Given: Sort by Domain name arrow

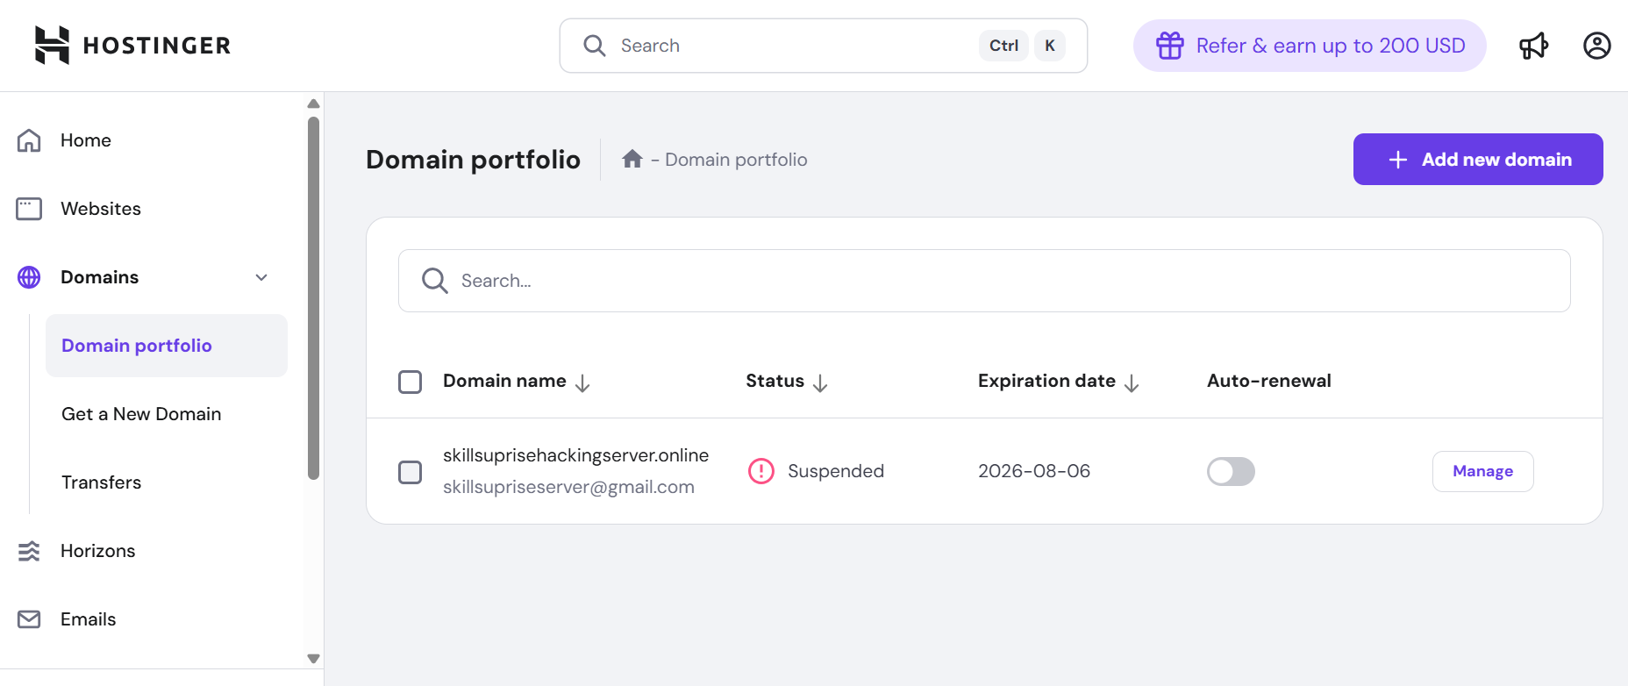Looking at the screenshot, I should point(582,382).
